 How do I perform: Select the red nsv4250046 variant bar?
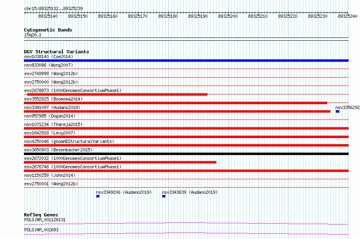186,145
